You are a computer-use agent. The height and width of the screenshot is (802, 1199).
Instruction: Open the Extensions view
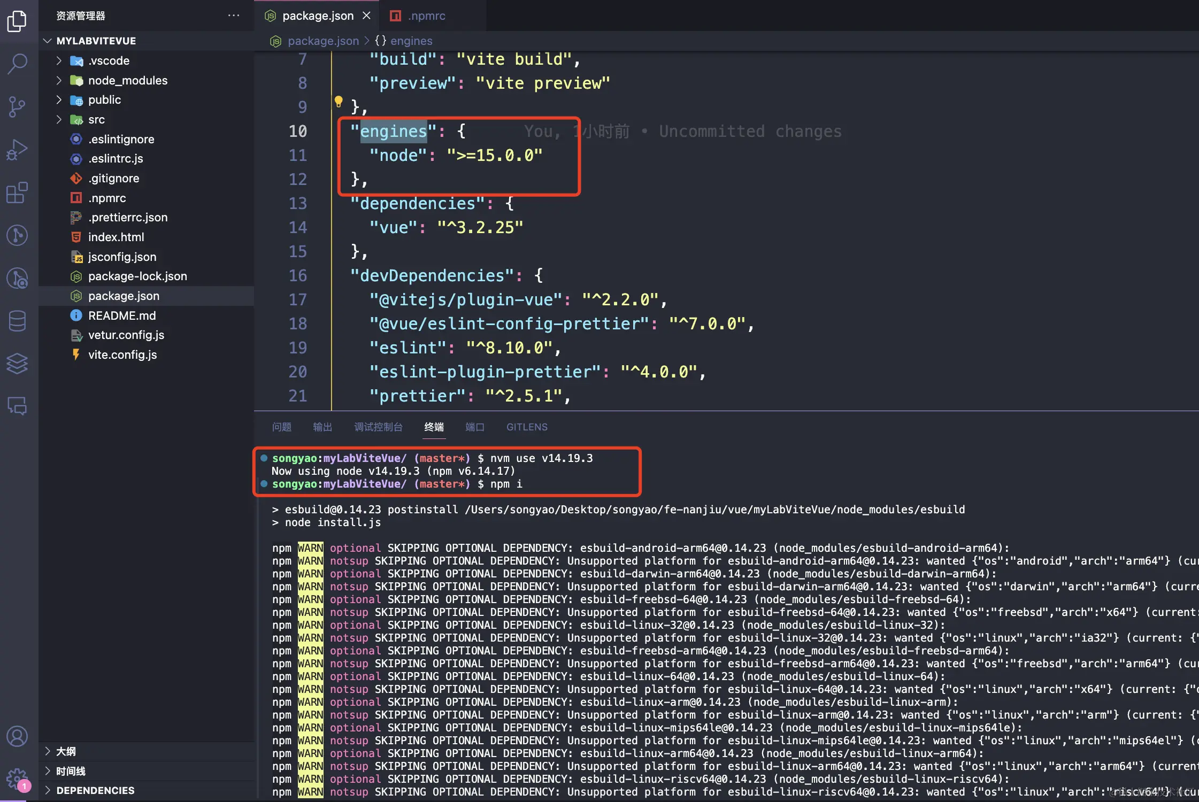18,192
